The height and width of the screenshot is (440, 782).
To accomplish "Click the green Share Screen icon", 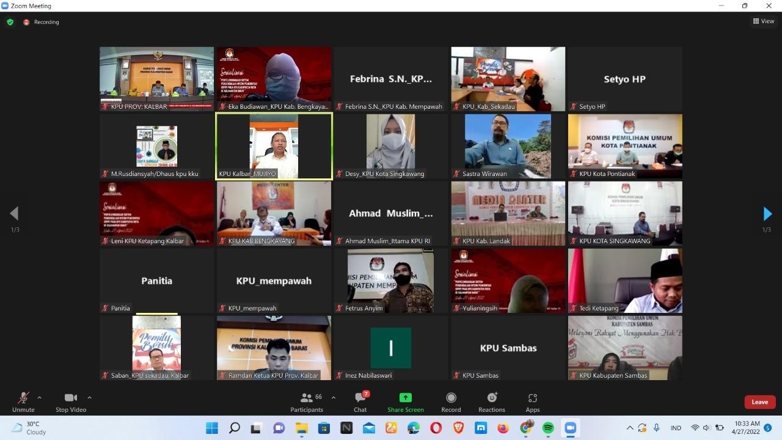I will click(x=405, y=398).
